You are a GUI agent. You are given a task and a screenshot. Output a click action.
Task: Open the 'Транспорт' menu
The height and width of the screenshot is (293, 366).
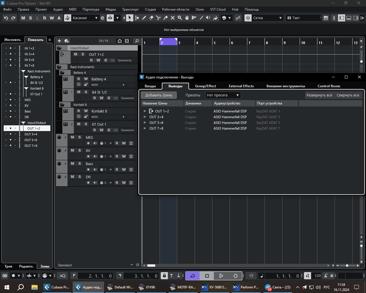pyautogui.click(x=130, y=9)
